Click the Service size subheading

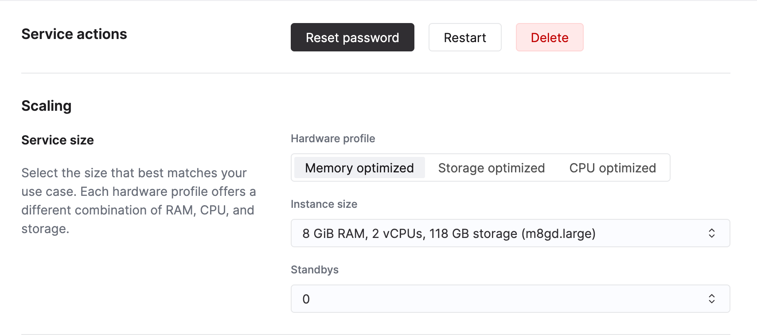click(58, 140)
